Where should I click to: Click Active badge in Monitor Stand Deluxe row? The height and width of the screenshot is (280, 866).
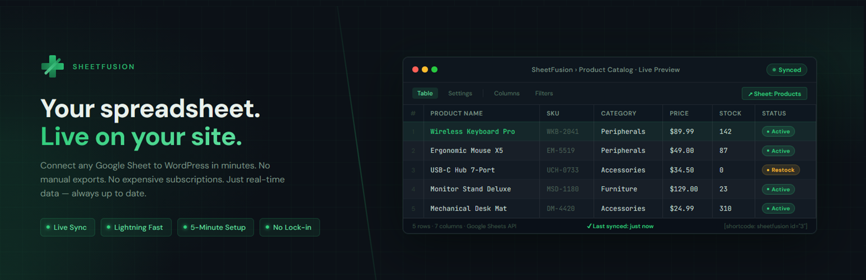click(x=778, y=189)
